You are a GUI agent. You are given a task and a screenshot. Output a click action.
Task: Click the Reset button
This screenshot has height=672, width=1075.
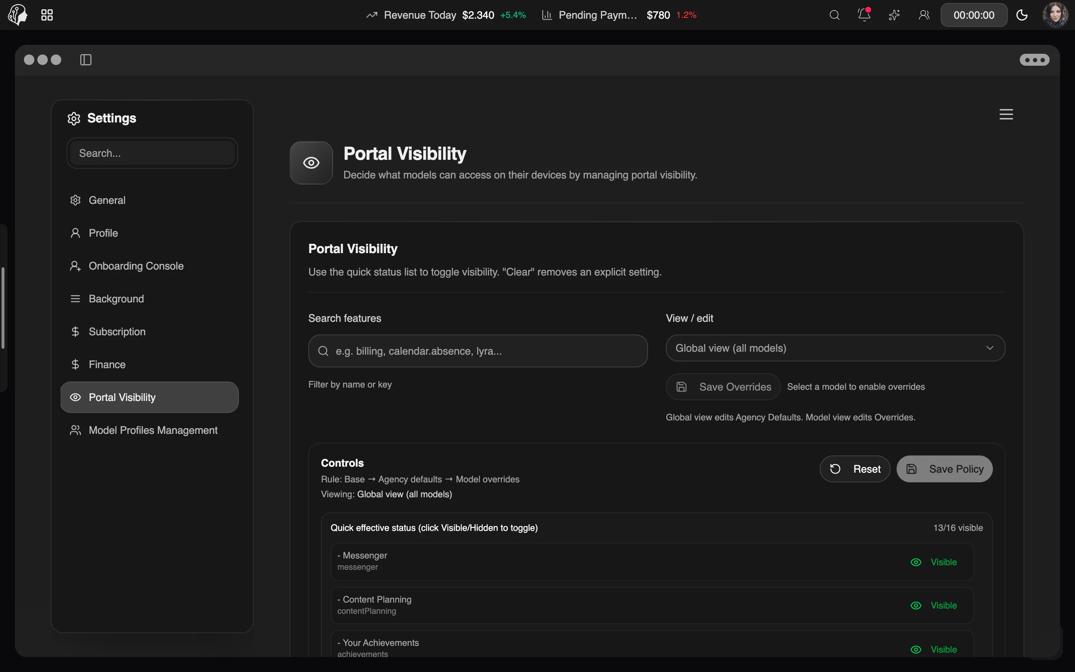(855, 469)
